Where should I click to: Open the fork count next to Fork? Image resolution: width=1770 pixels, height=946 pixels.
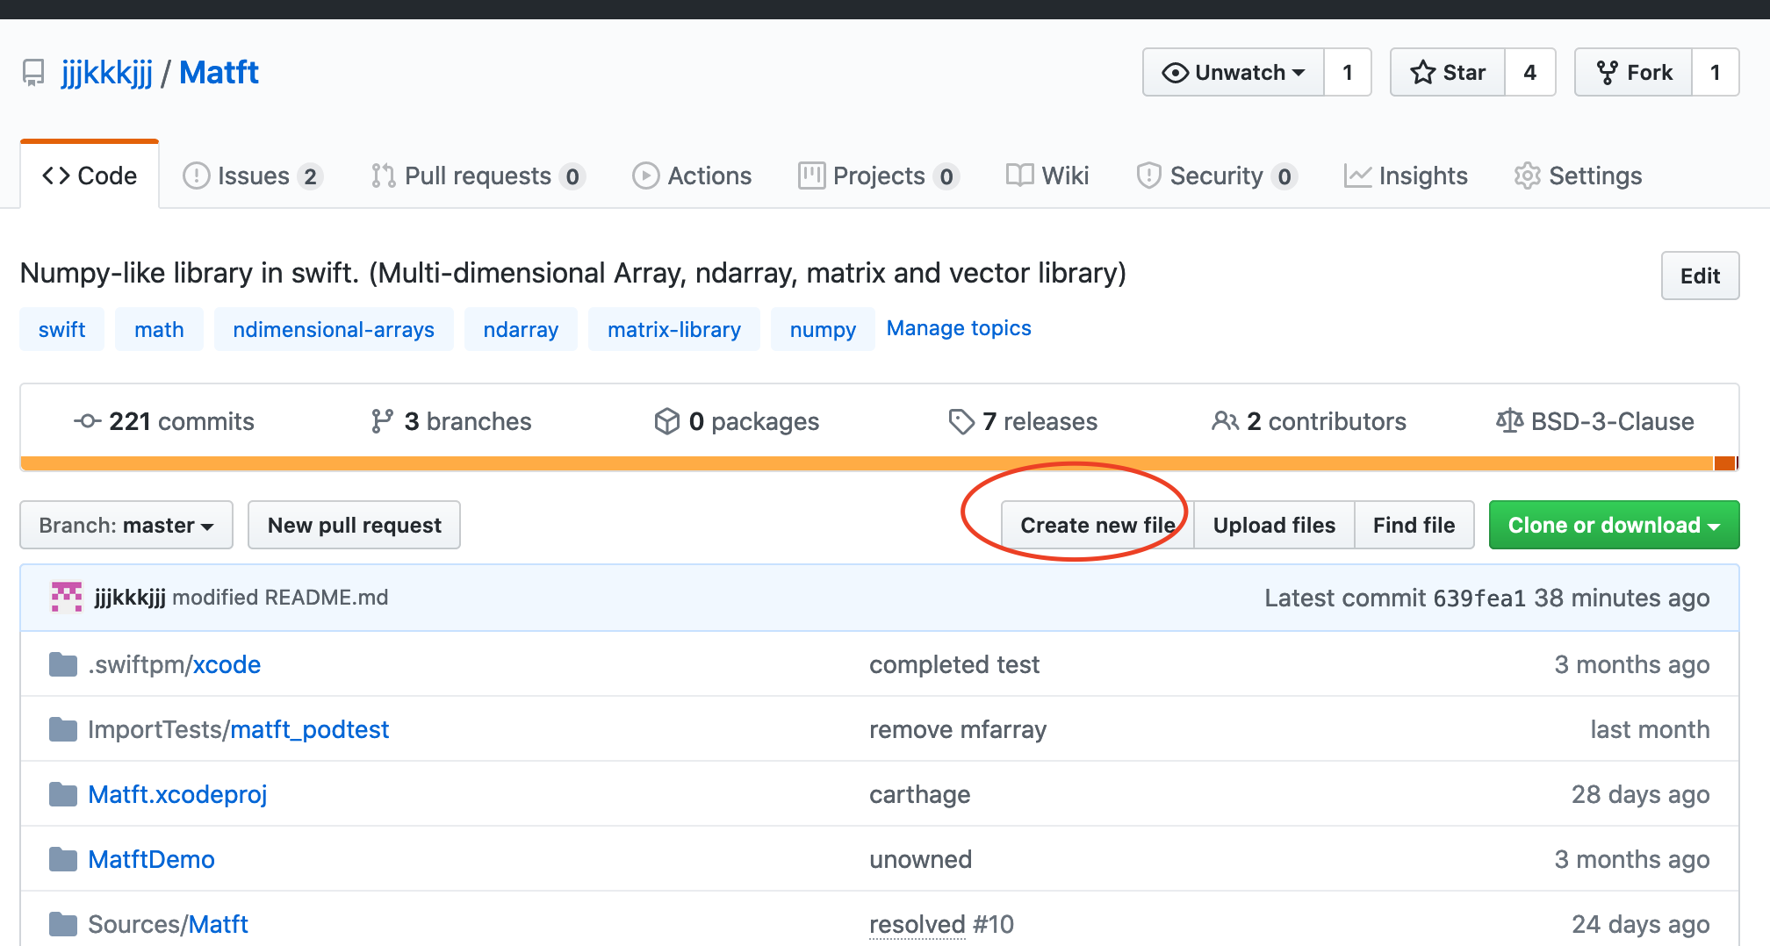click(1715, 72)
